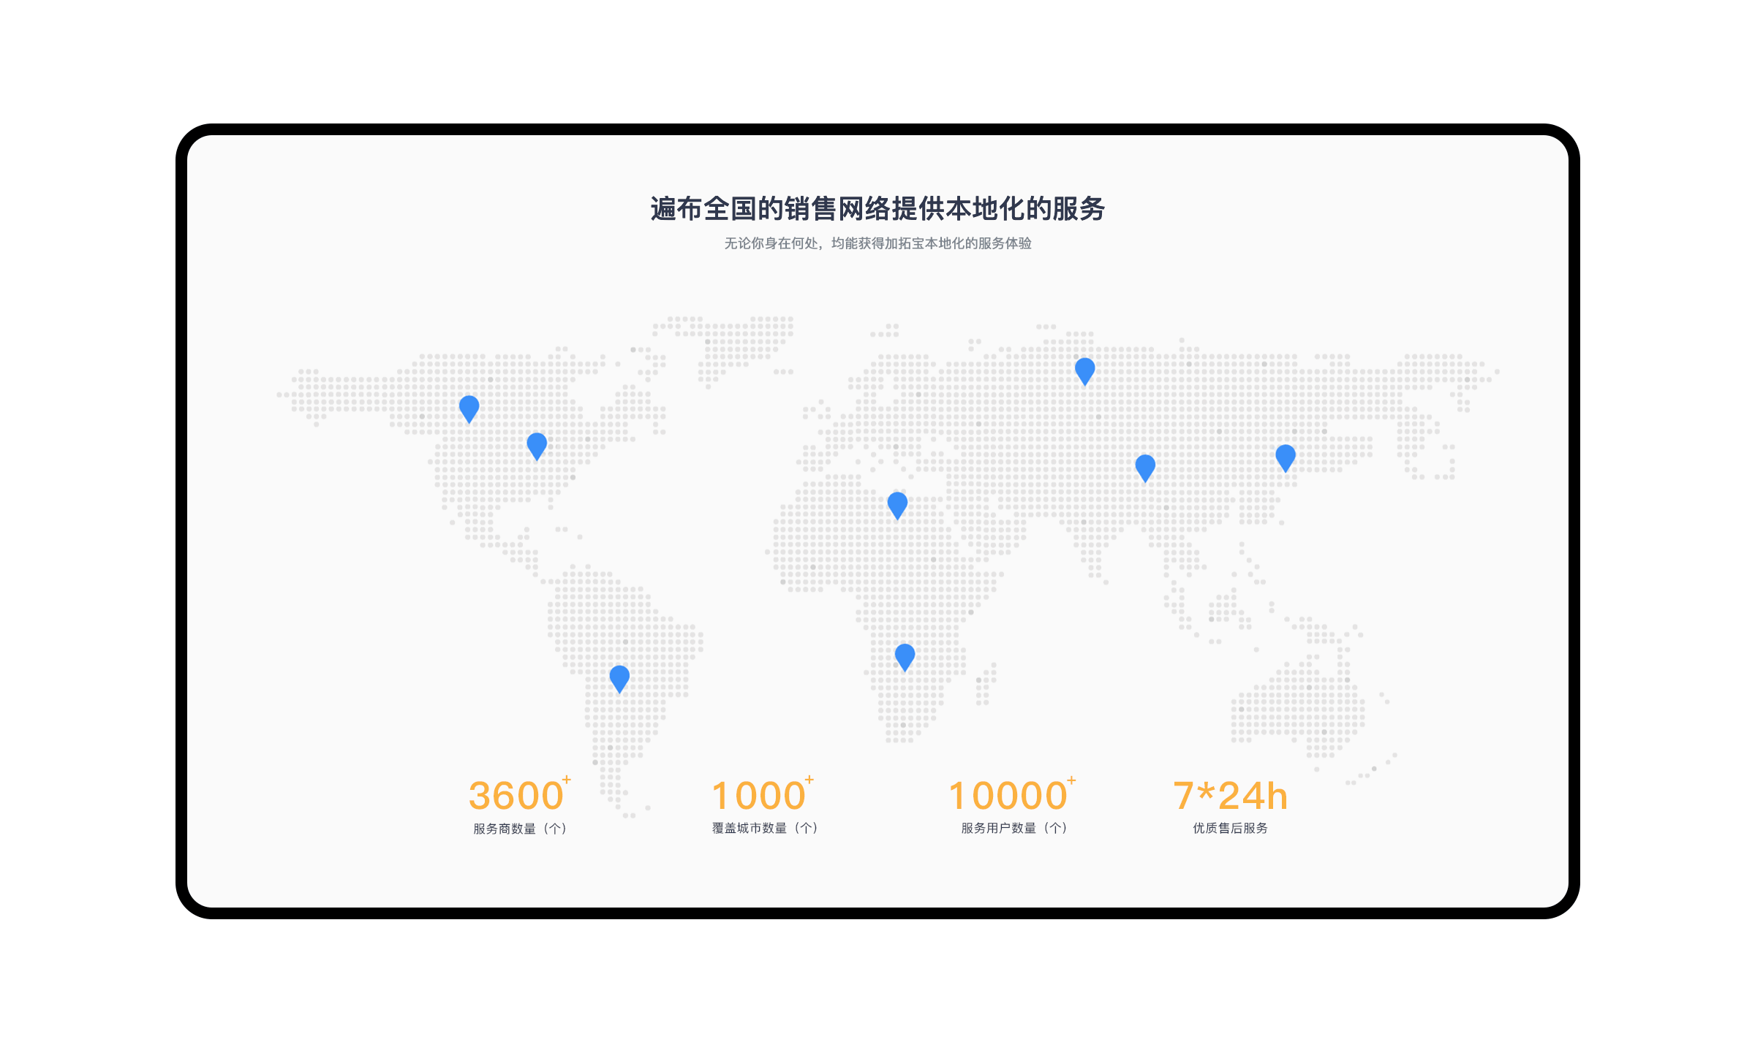The image size is (1755, 1042).
Task: Click the 优质售后服务 label
Action: (x=1231, y=828)
